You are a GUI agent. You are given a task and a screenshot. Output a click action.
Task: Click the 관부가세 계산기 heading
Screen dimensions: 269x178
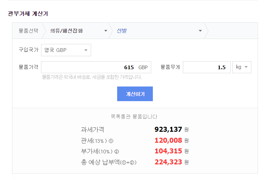tap(28, 14)
